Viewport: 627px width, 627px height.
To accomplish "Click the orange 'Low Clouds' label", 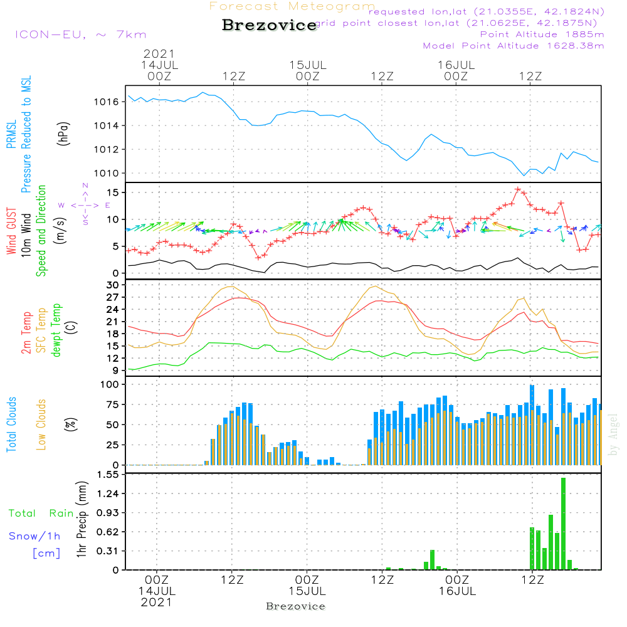I will coord(41,424).
